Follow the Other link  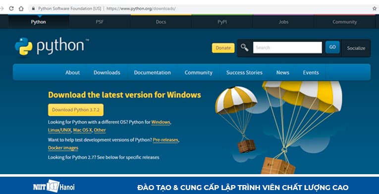coord(100,130)
